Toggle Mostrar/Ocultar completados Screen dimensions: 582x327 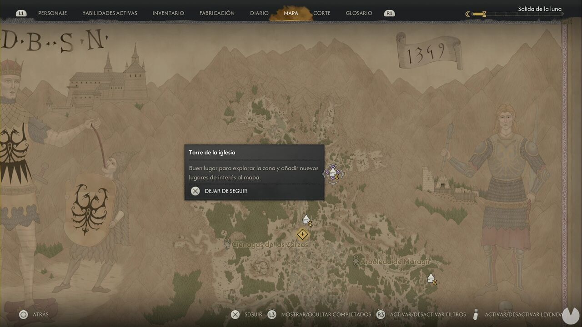point(326,314)
